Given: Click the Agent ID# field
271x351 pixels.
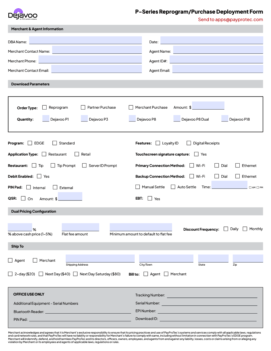Looking at the screenshot, I should (x=216, y=59).
